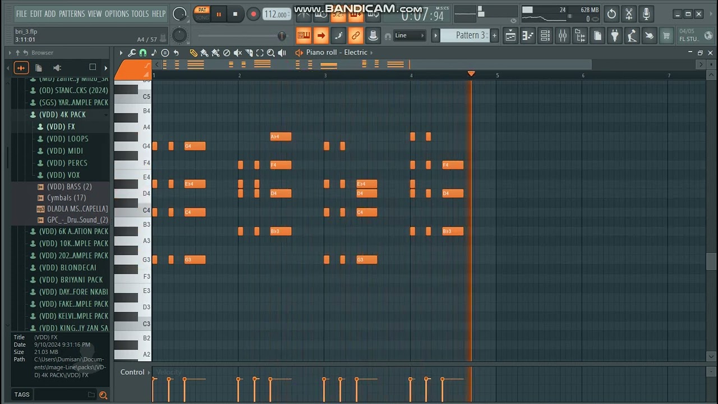
Task: Stop playback with the stop button
Action: pyautogui.click(x=235, y=14)
